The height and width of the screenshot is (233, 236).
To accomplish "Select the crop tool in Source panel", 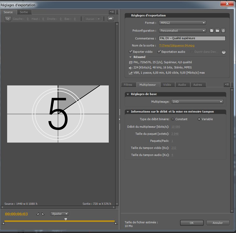I will pyautogui.click(x=8, y=19).
